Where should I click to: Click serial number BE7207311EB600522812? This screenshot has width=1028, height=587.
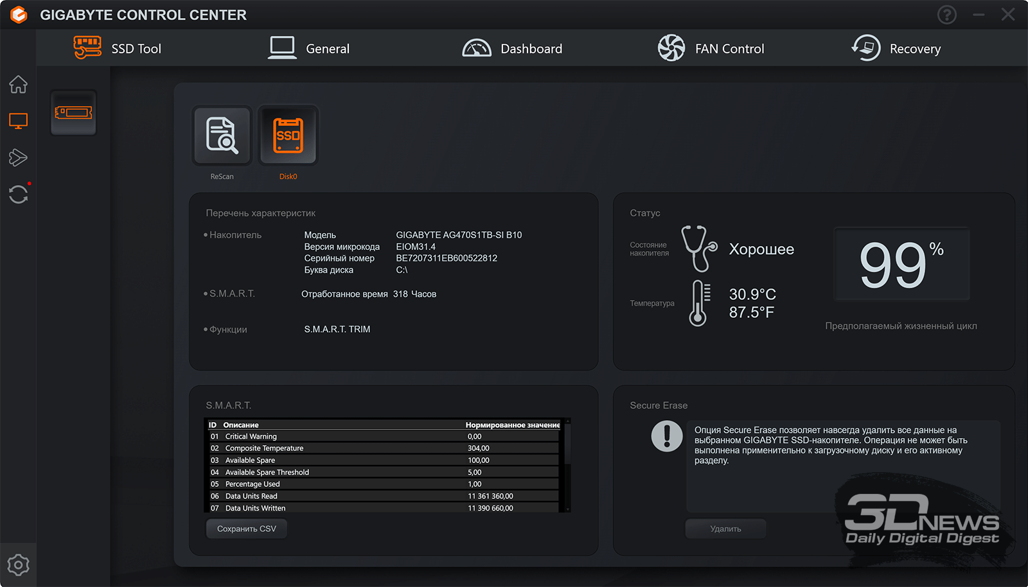tap(447, 258)
